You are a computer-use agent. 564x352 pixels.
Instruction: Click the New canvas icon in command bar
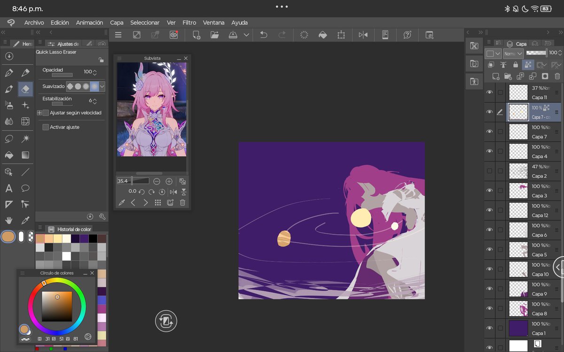tap(196, 35)
